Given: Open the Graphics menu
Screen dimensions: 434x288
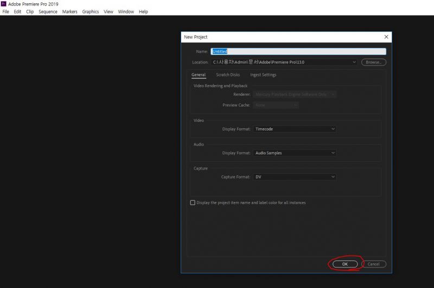Looking at the screenshot, I should pyautogui.click(x=91, y=11).
